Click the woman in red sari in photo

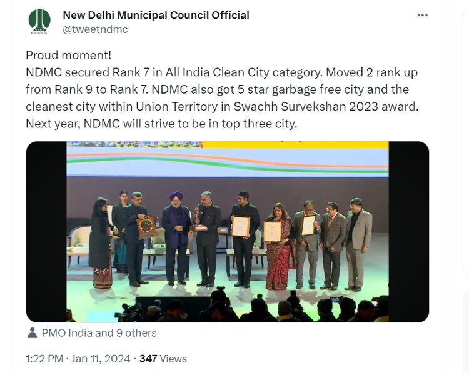pyautogui.click(x=280, y=250)
